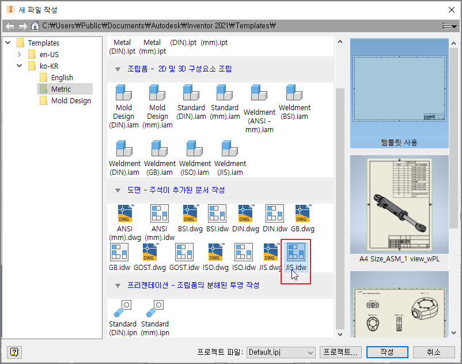This screenshot has width=462, height=364.
Task: Collapse the 프리젠테이션 section
Action: (x=118, y=286)
